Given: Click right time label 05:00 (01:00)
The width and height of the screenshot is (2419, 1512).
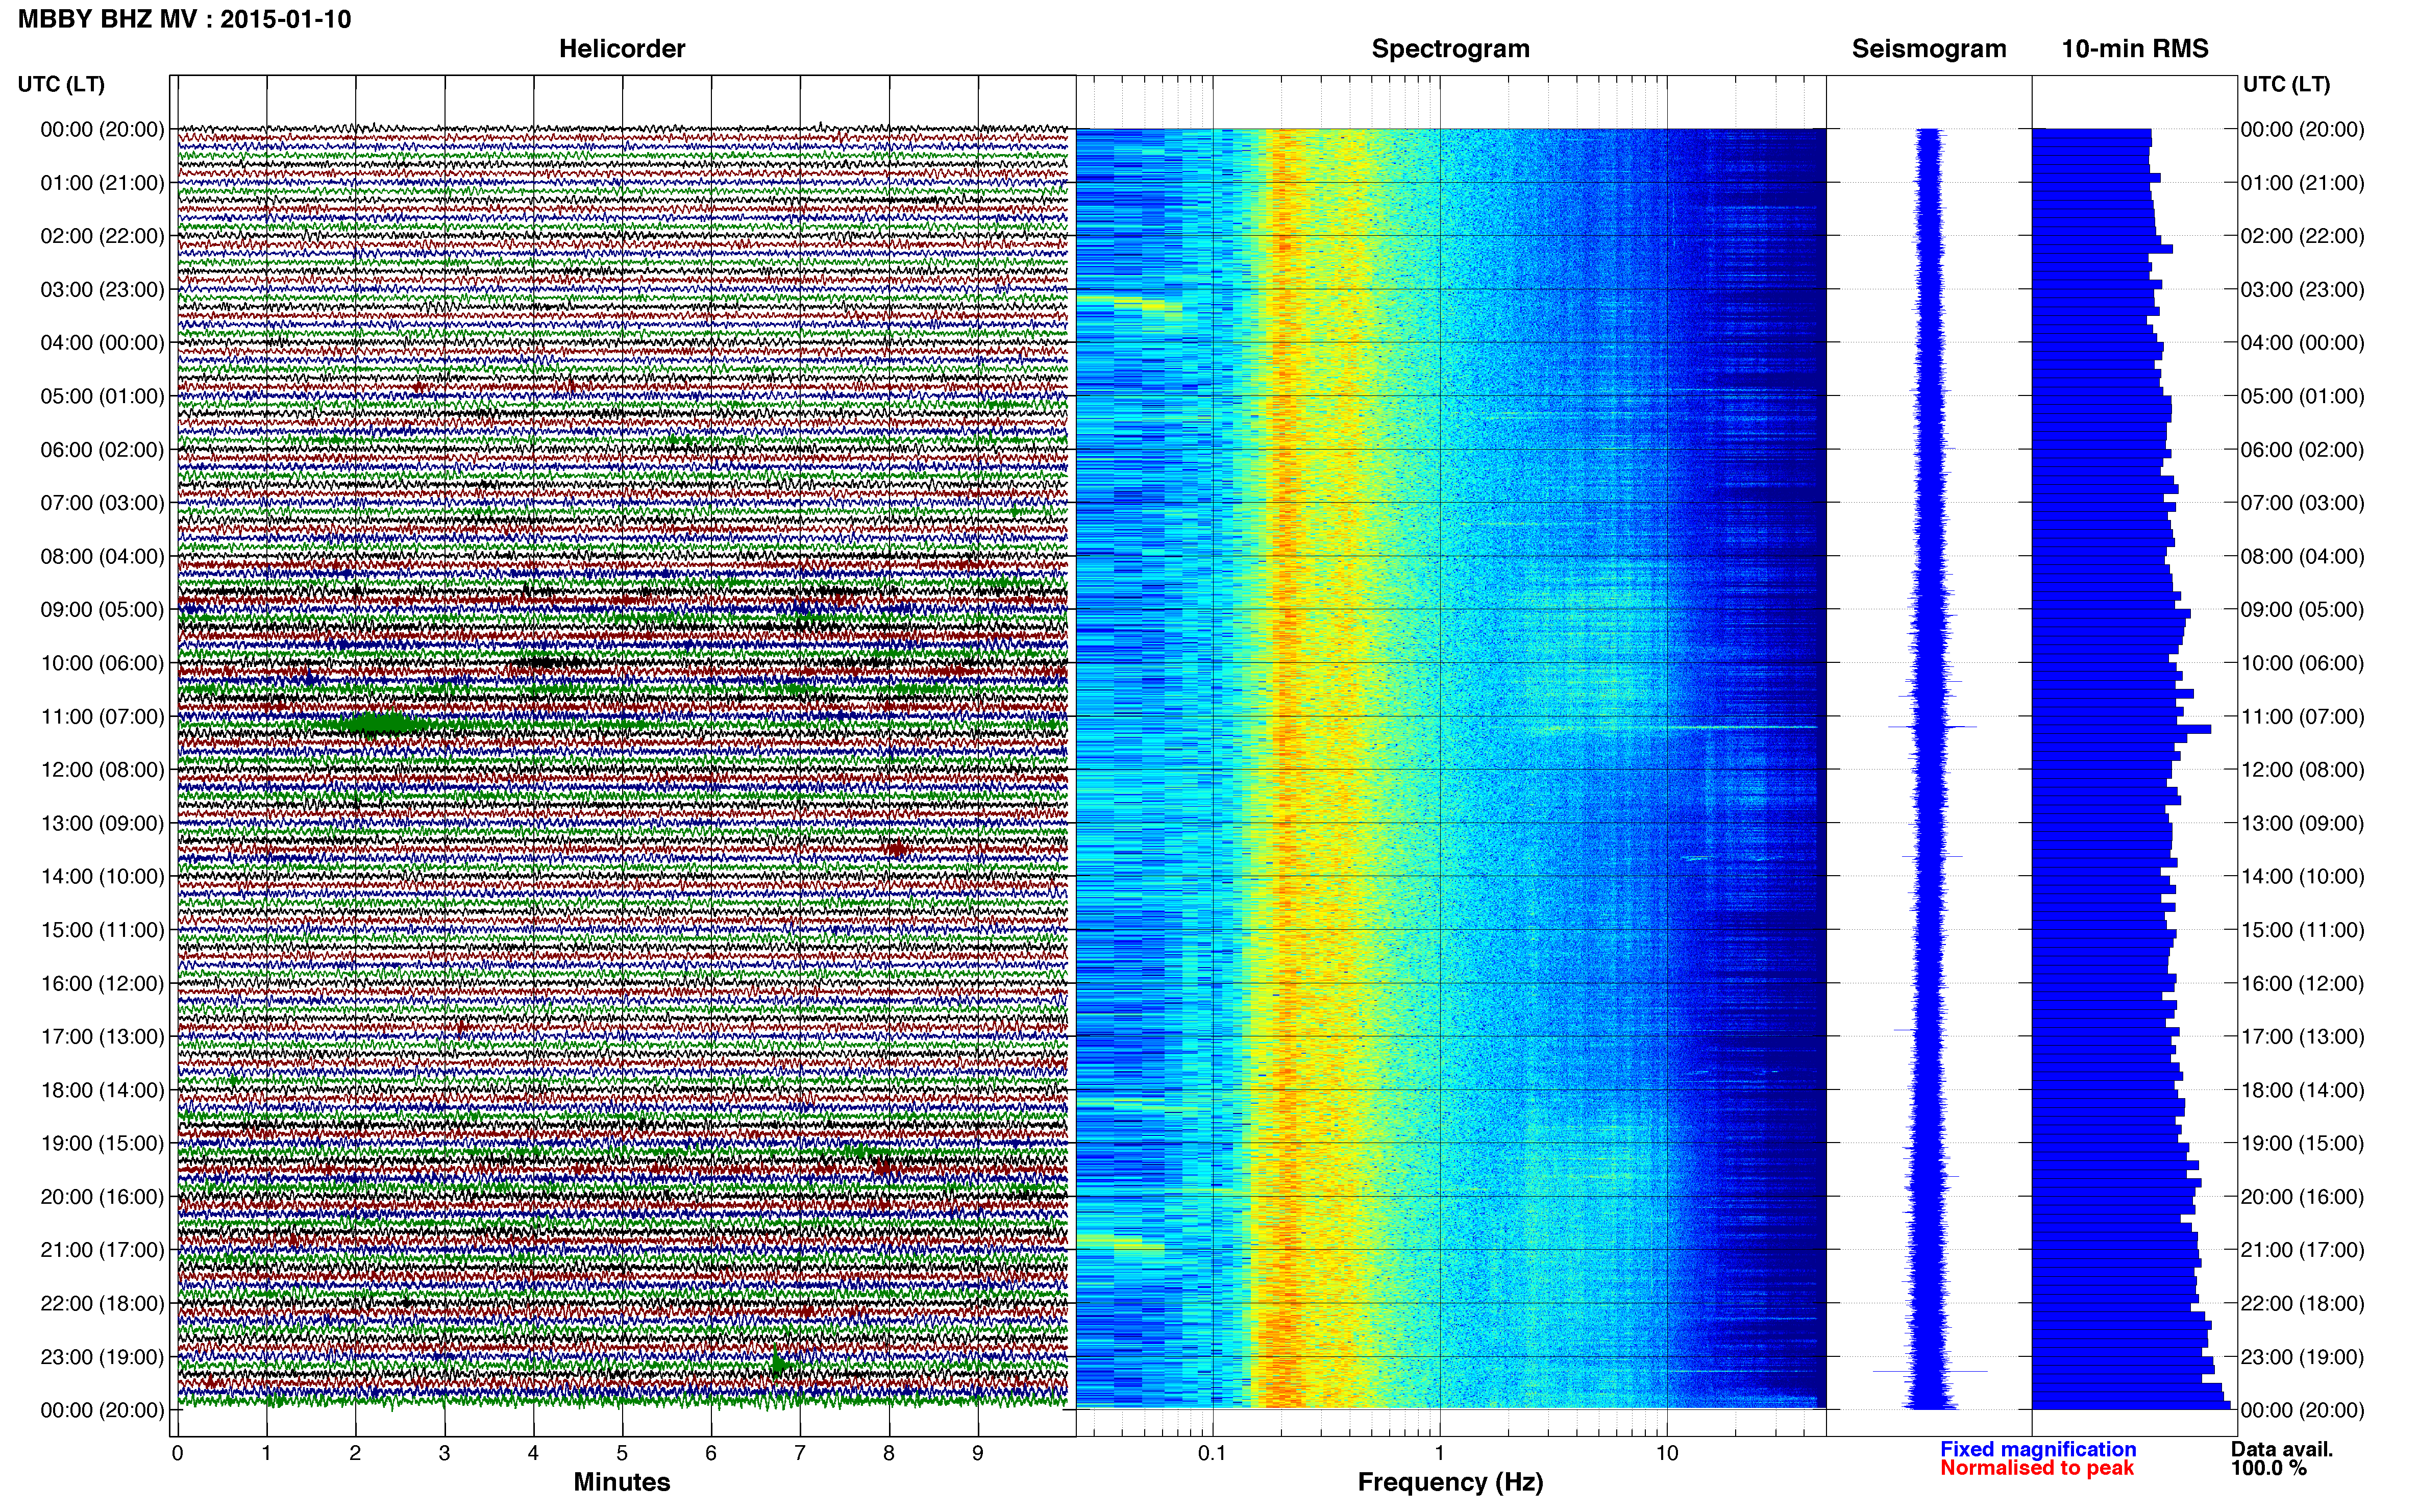Looking at the screenshot, I should click(x=2302, y=396).
